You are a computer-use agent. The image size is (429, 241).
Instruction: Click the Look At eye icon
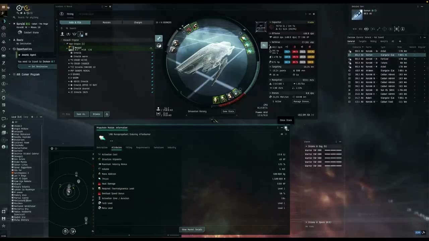396,29
